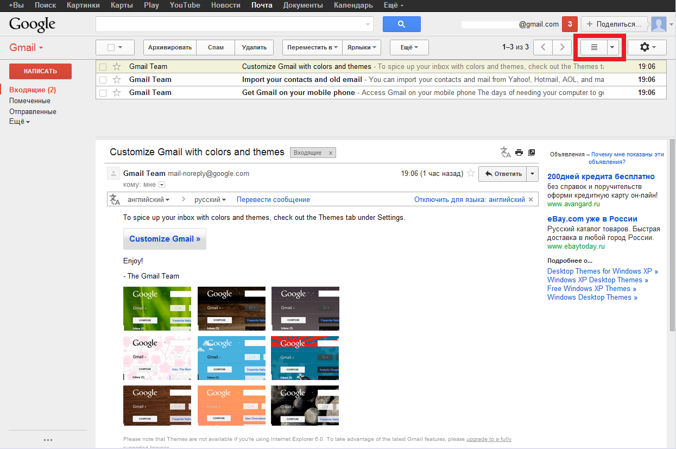Click Перевести сообщение link

(273, 200)
